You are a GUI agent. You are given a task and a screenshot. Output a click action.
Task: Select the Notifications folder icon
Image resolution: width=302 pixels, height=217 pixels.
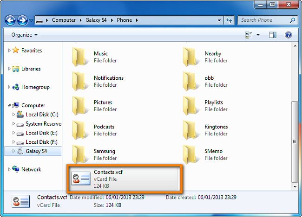(x=79, y=81)
